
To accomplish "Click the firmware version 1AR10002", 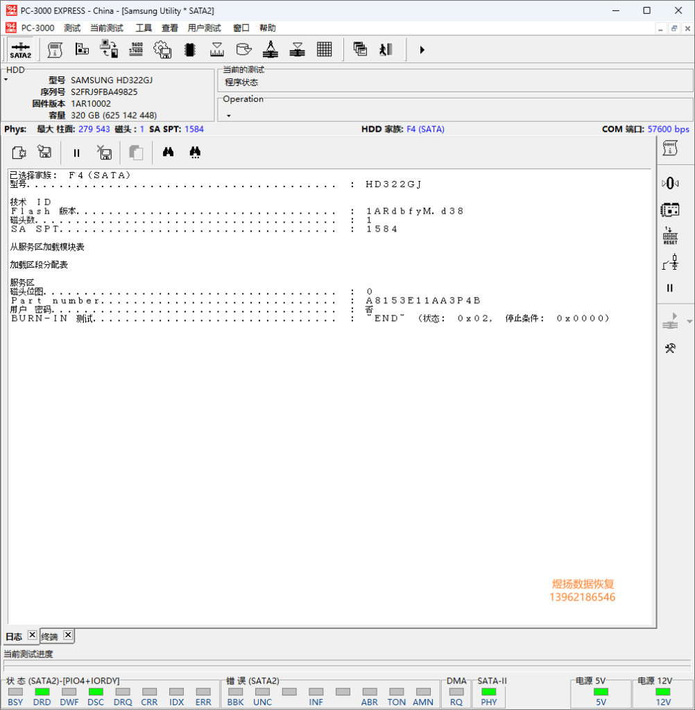I will 91,104.
